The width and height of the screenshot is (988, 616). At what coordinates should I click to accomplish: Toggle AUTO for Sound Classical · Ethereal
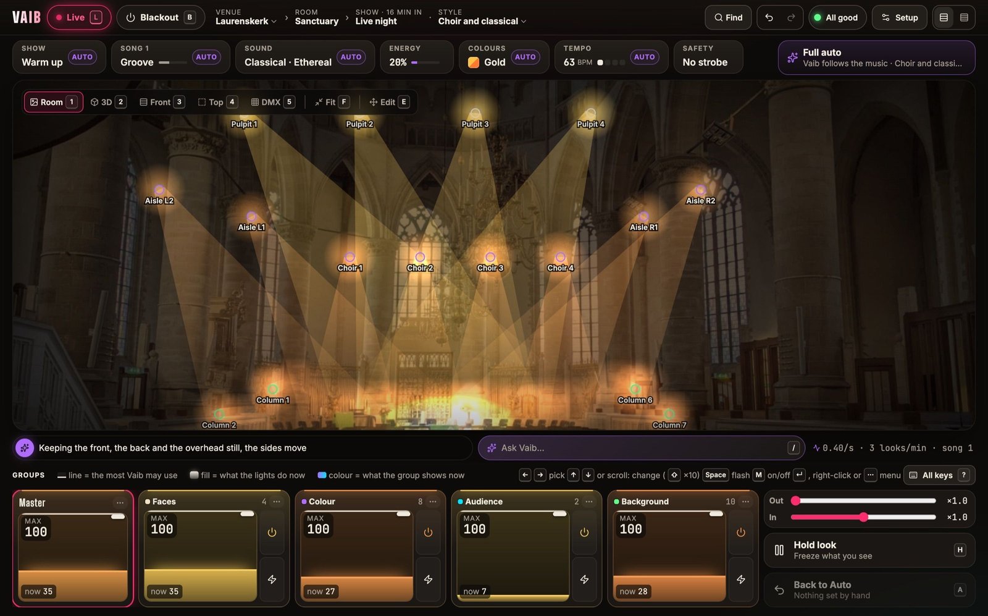[x=351, y=57]
